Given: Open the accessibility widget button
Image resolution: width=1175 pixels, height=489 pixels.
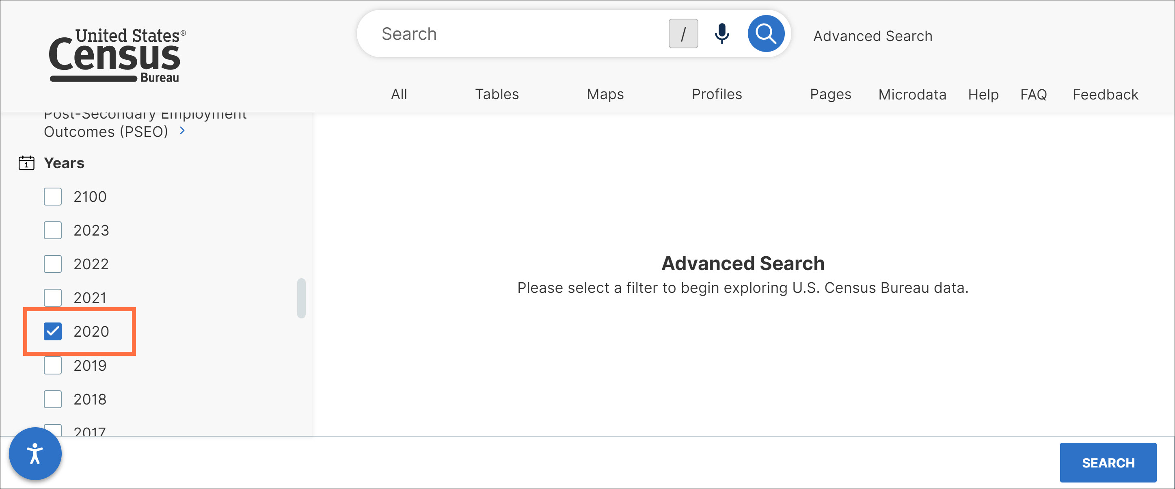Looking at the screenshot, I should pos(35,453).
